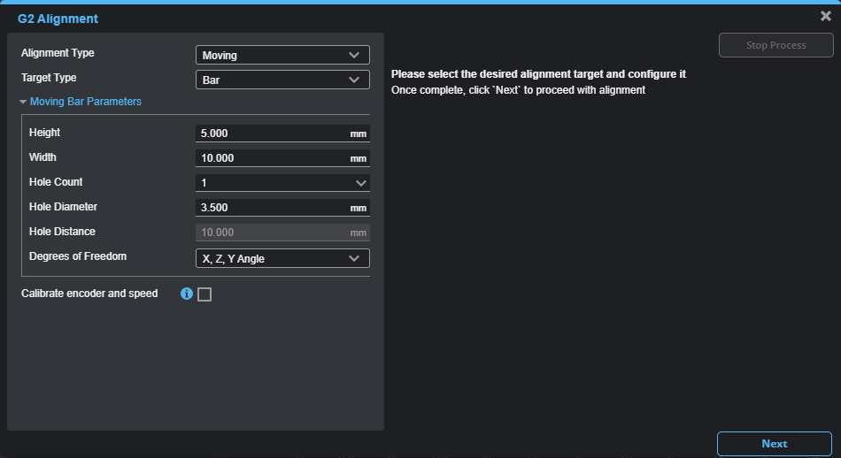This screenshot has height=458, width=841.
Task: Open the Target Type dropdown
Action: 282,80
